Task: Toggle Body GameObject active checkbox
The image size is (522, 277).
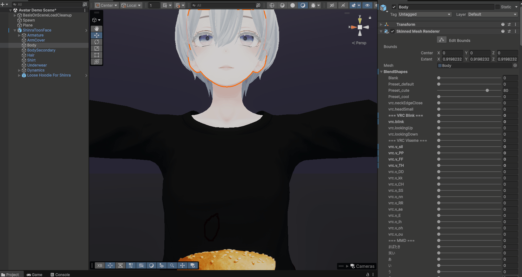Action: pos(394,7)
